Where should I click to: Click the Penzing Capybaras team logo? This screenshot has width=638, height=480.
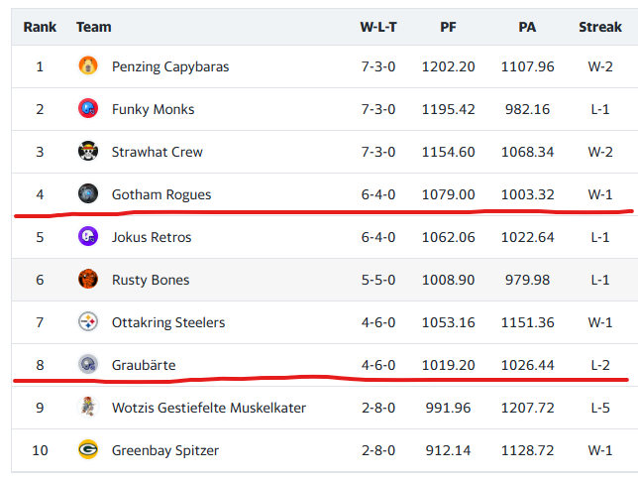88,66
